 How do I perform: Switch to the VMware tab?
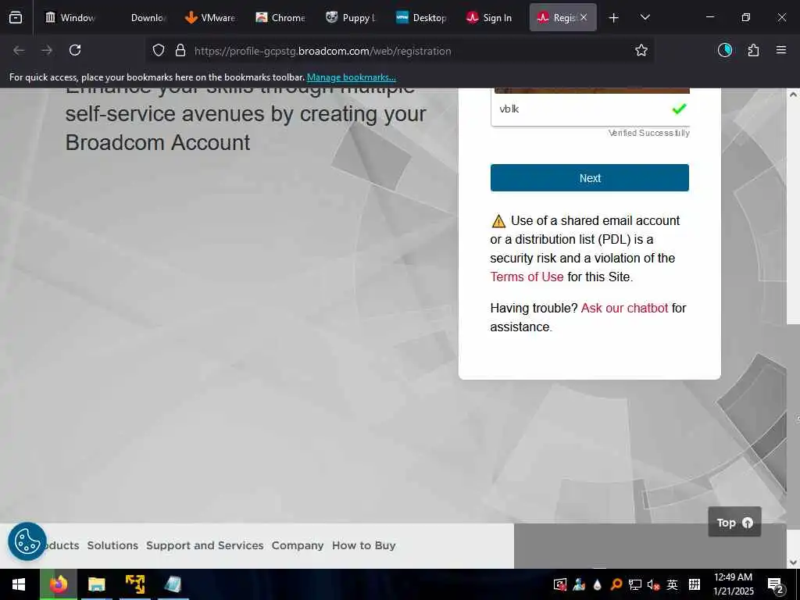tap(210, 17)
